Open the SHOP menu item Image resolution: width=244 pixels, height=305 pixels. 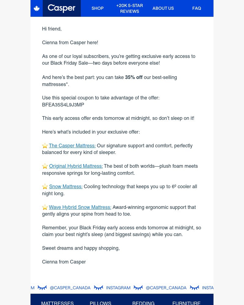click(x=98, y=9)
